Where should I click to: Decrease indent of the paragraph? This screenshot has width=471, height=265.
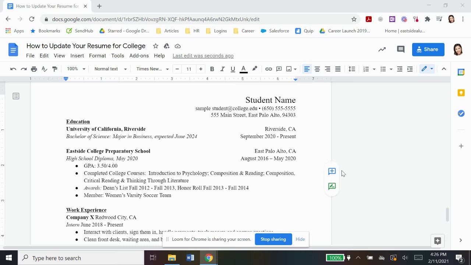(x=400, y=69)
